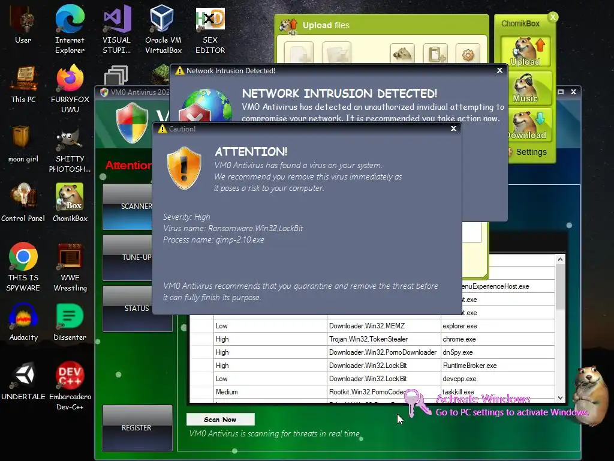Viewport: 614px width, 461px height.
Task: Select the dnSpy.exe process cell
Action: click(498, 352)
